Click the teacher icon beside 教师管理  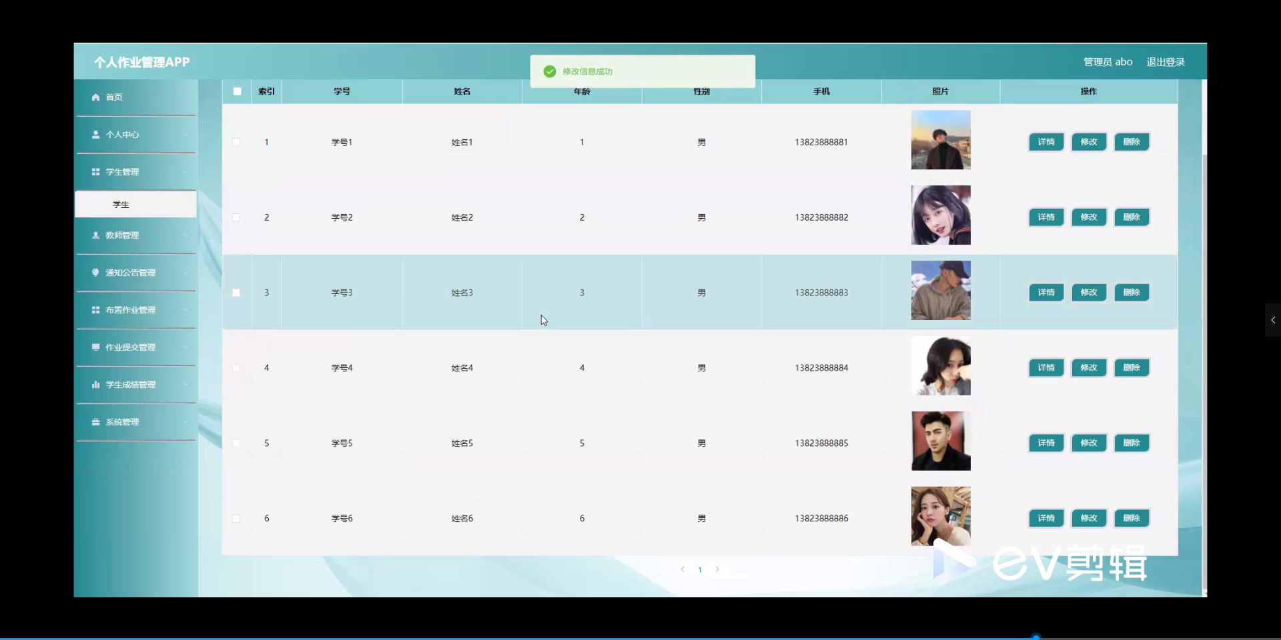(x=95, y=235)
